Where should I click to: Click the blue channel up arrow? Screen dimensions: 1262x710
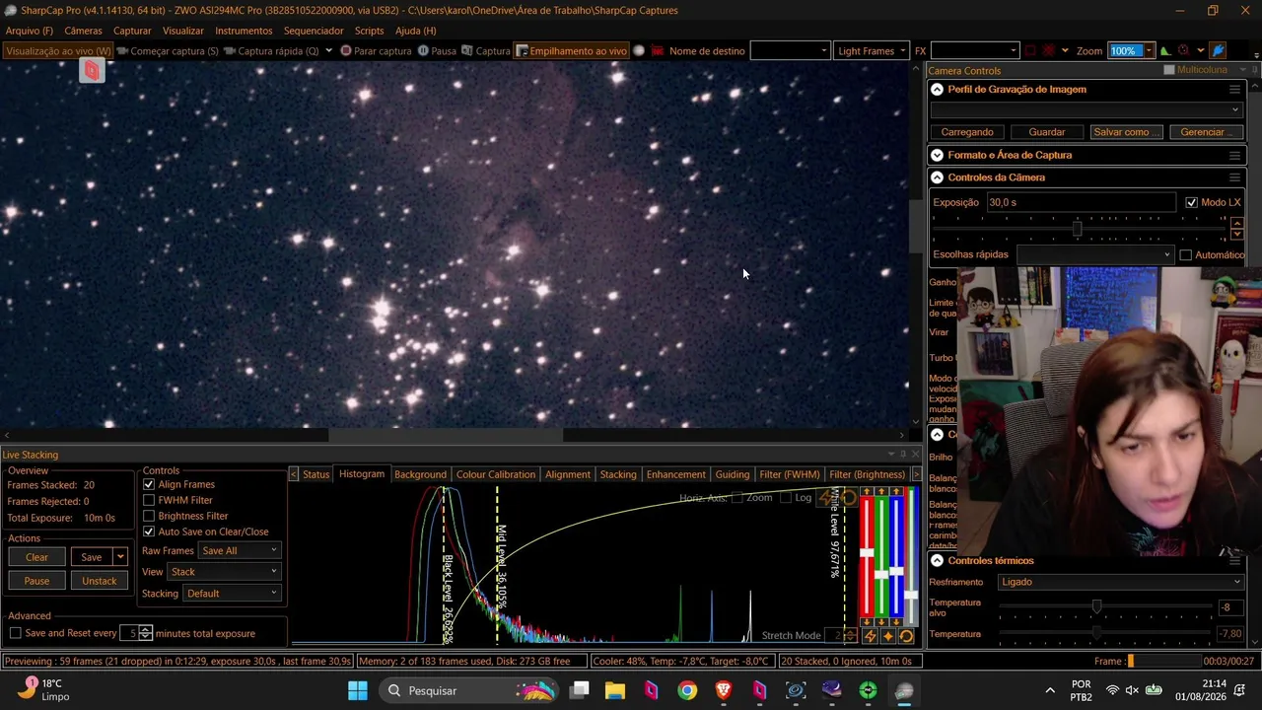[x=896, y=491]
